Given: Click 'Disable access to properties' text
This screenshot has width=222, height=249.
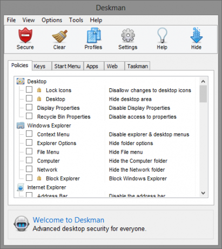Looking at the screenshot, I should 143,117.
